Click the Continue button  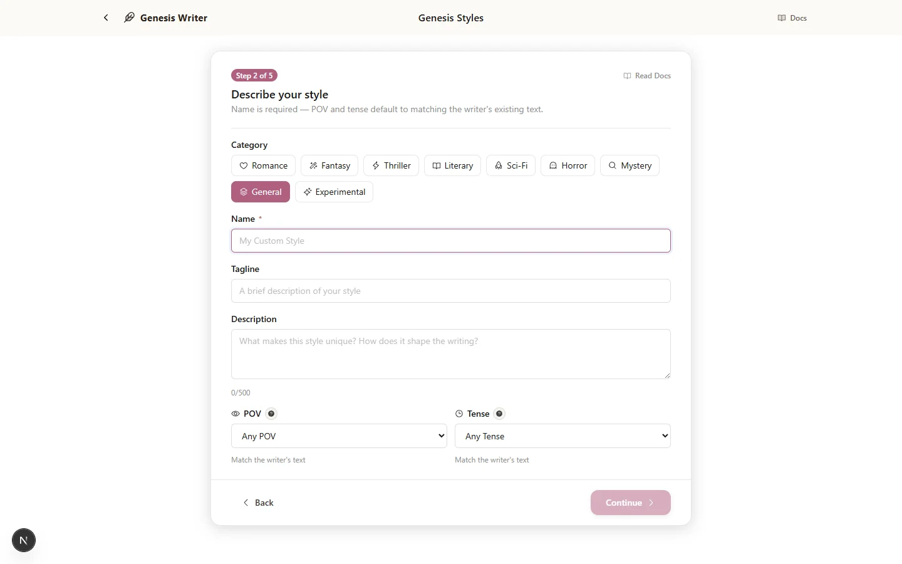(x=630, y=502)
